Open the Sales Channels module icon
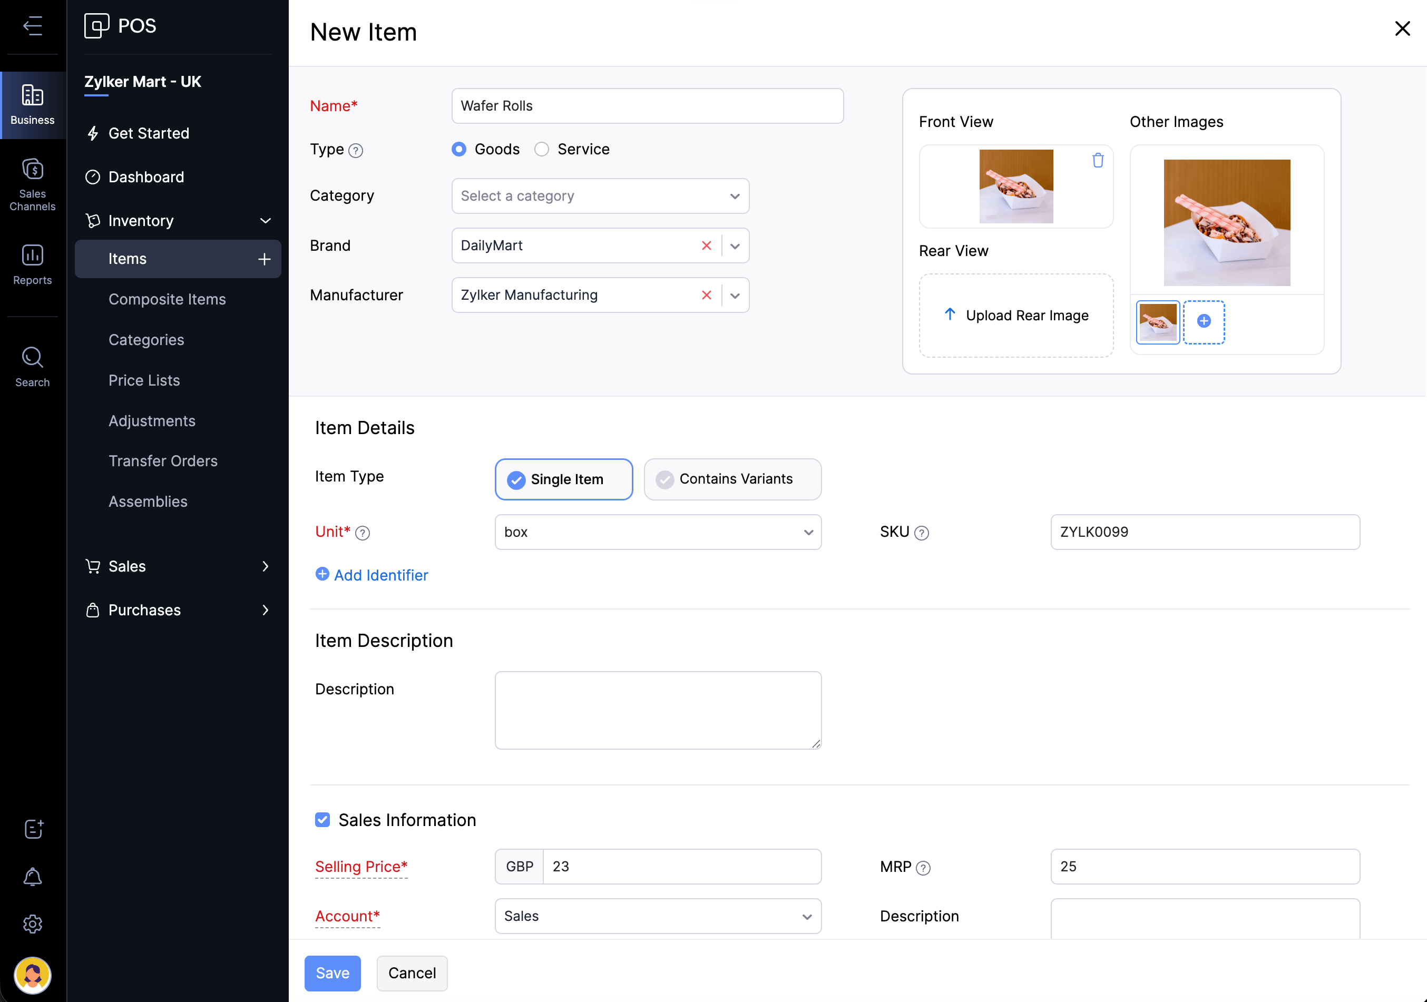 pyautogui.click(x=32, y=184)
